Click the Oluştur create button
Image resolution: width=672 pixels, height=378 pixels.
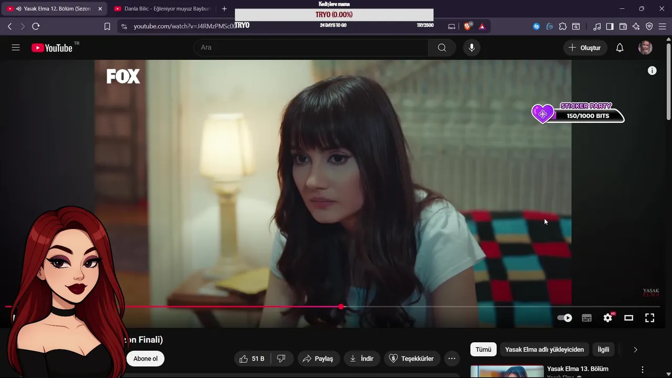[x=585, y=48]
